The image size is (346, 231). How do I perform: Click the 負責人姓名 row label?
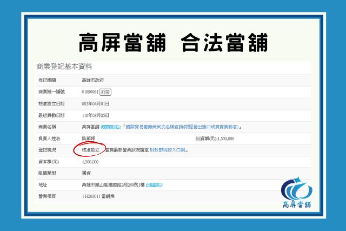click(49, 138)
